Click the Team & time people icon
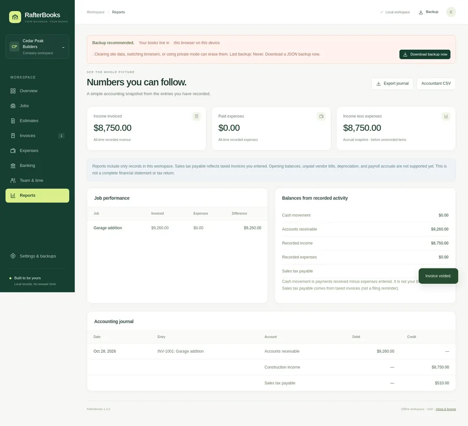 pyautogui.click(x=13, y=180)
